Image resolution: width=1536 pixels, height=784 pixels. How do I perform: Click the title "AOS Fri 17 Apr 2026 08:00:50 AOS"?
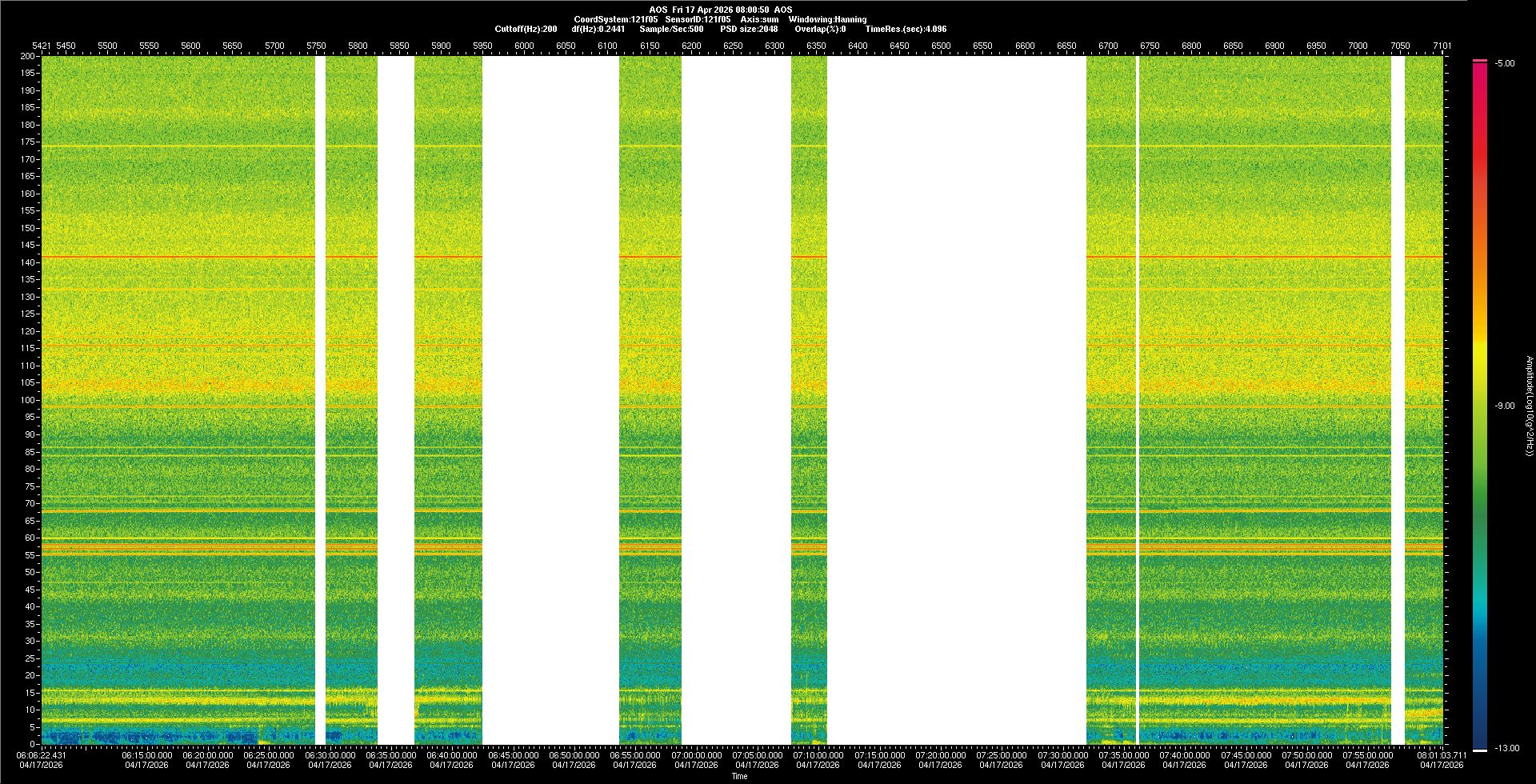(x=721, y=10)
